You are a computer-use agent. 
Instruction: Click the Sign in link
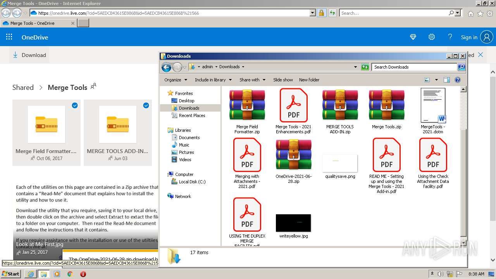tap(469, 37)
